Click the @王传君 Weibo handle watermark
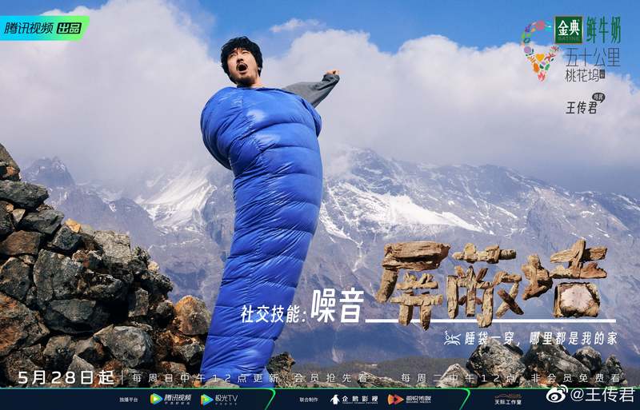 pos(601,392)
